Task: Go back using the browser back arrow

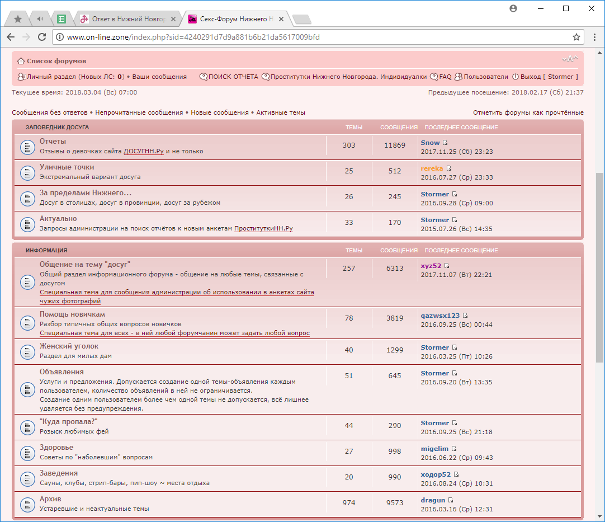Action: [x=11, y=37]
